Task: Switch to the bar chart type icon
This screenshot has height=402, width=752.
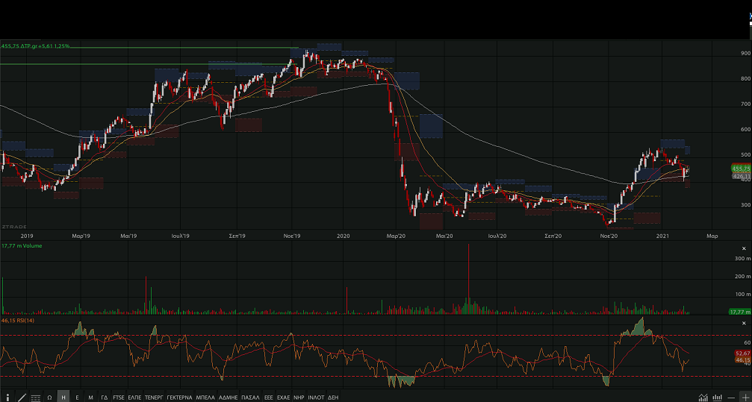Action: coord(716,397)
